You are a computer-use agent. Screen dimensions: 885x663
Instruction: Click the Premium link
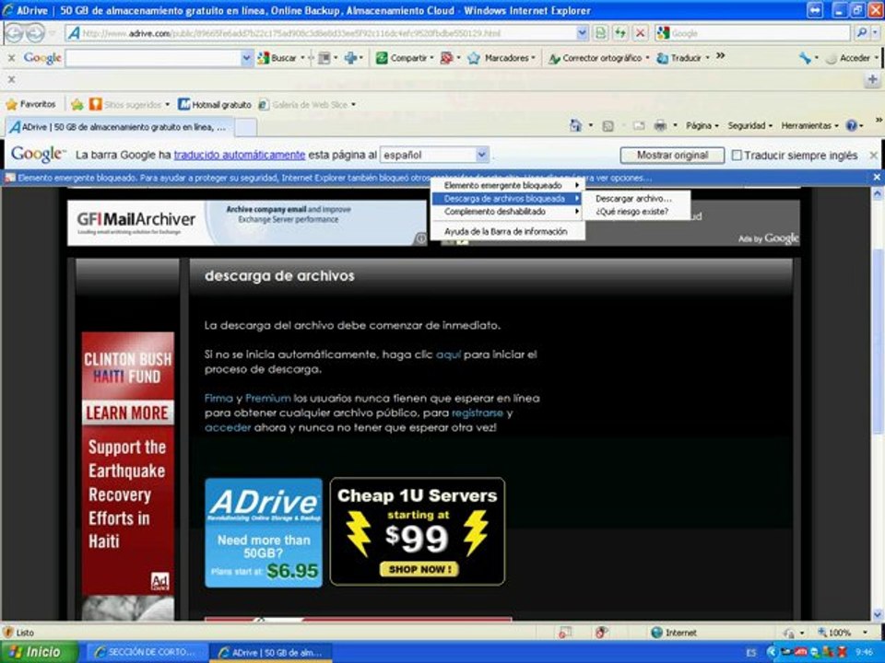[267, 398]
